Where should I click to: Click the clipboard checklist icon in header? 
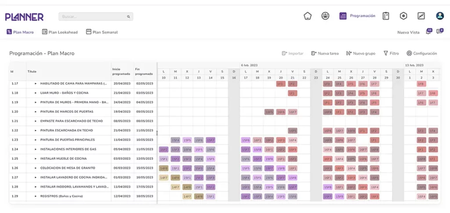[386, 16]
